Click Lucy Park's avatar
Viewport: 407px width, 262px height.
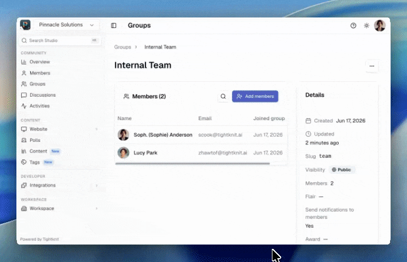tap(123, 153)
